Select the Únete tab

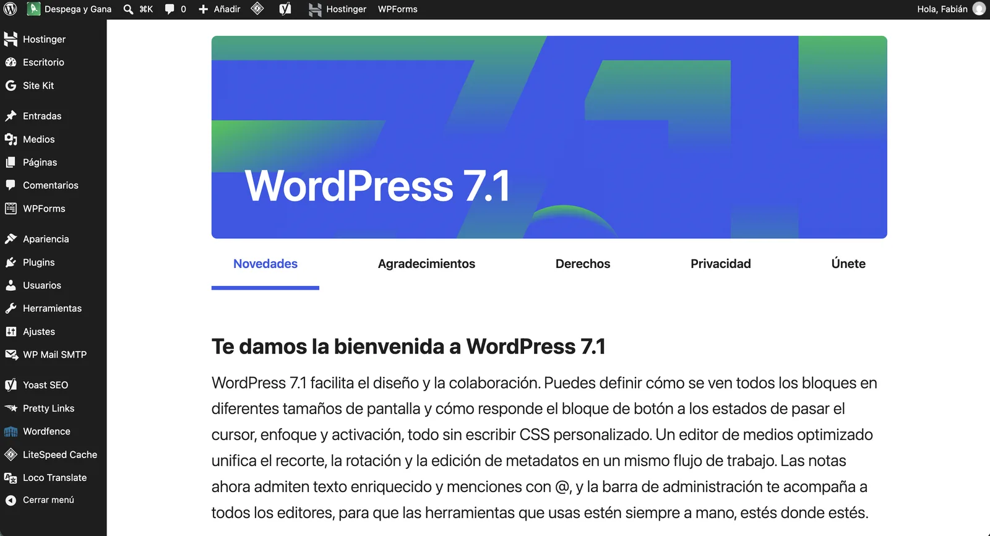coord(848,264)
